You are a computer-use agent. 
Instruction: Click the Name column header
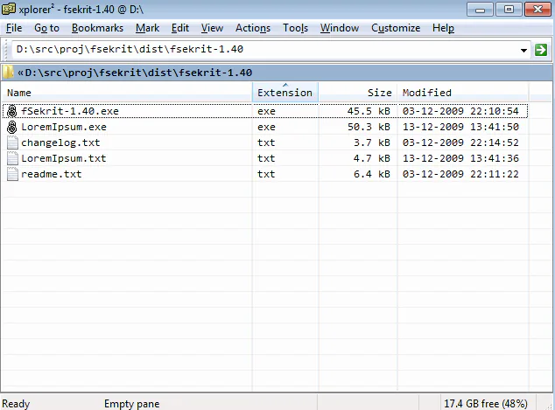click(x=127, y=93)
